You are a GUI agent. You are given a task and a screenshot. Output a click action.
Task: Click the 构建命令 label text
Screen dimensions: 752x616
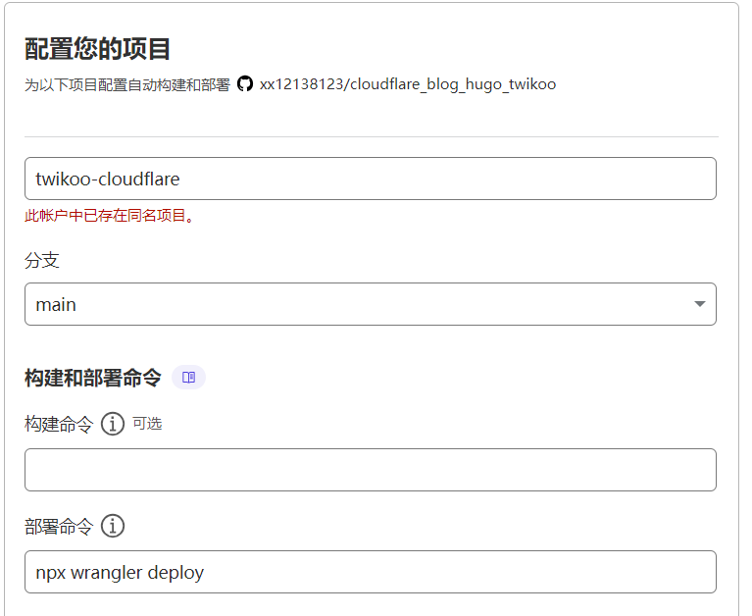(59, 424)
